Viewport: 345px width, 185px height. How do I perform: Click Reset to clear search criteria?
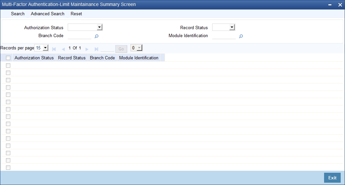(76, 14)
